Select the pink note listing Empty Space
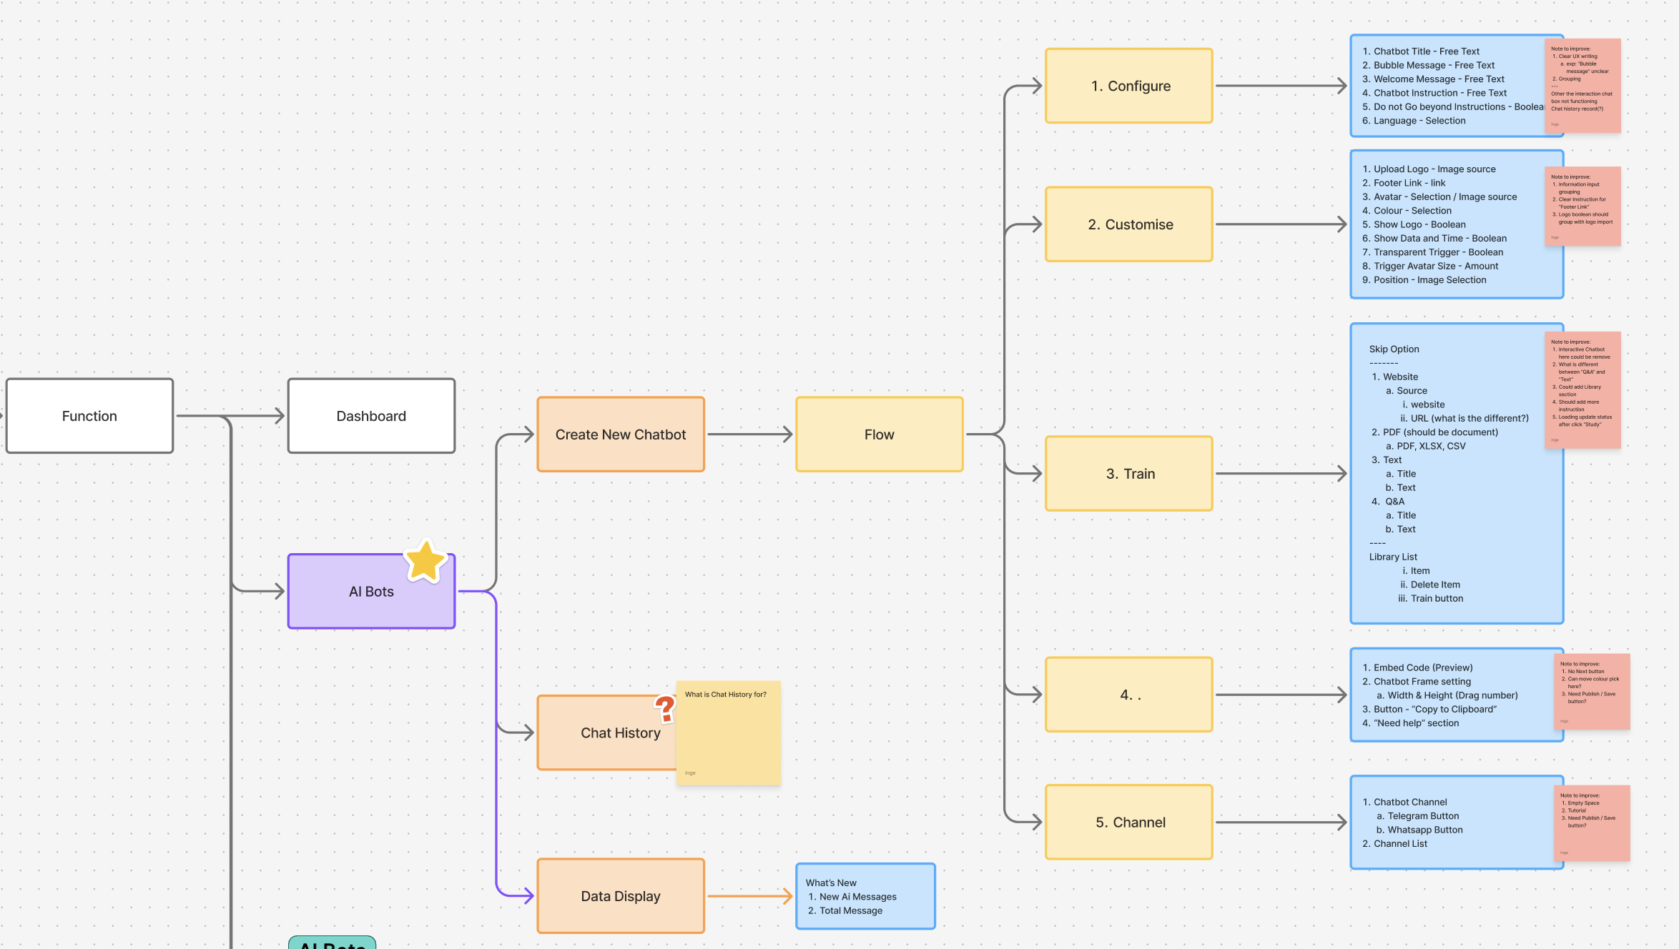Viewport: 1679px width, 949px height. click(1592, 823)
